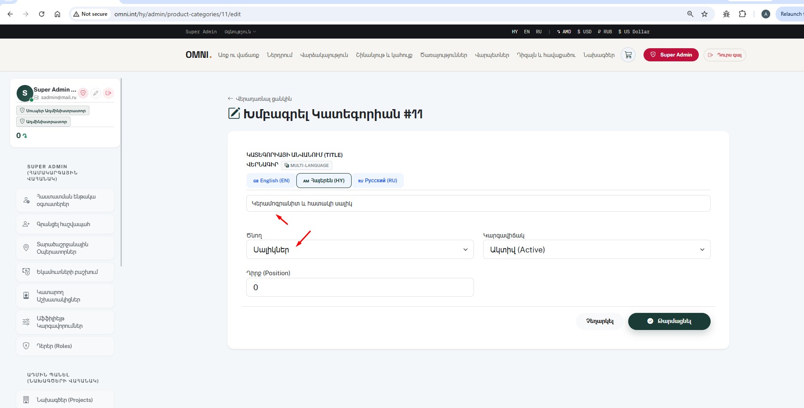Expand the Ծնող parent category dropdown
Image resolution: width=804 pixels, height=408 pixels.
coord(360,249)
